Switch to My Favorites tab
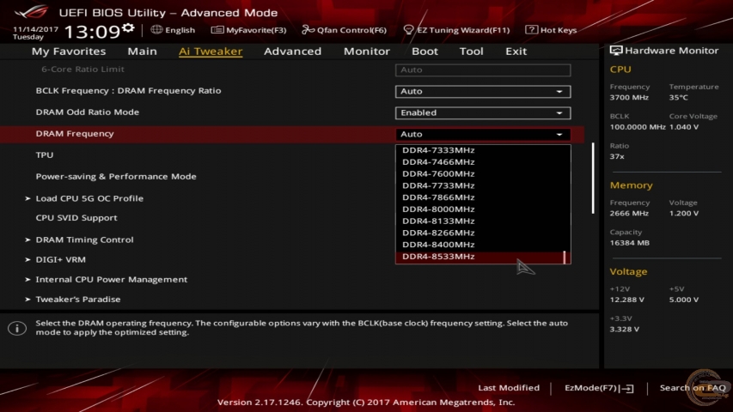Screen dimensions: 733x412 point(69,51)
